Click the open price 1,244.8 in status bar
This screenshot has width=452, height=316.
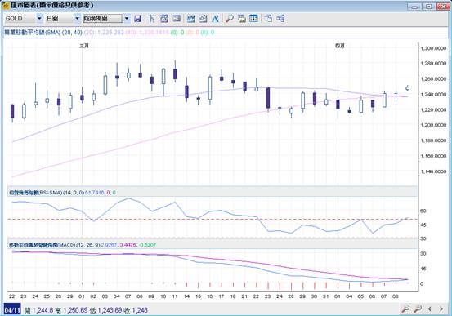point(43,310)
